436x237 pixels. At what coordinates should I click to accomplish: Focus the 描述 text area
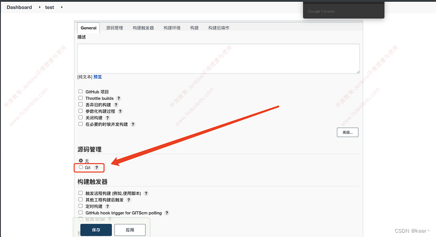[x=218, y=59]
